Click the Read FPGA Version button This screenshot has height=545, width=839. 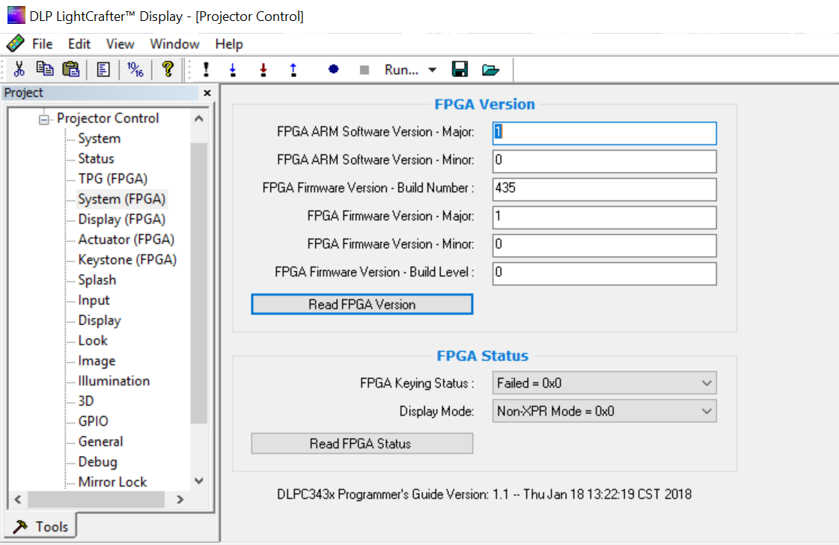[x=361, y=304]
